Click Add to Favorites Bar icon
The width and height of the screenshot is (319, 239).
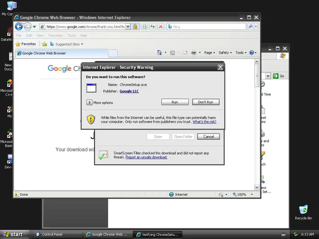tap(45, 44)
